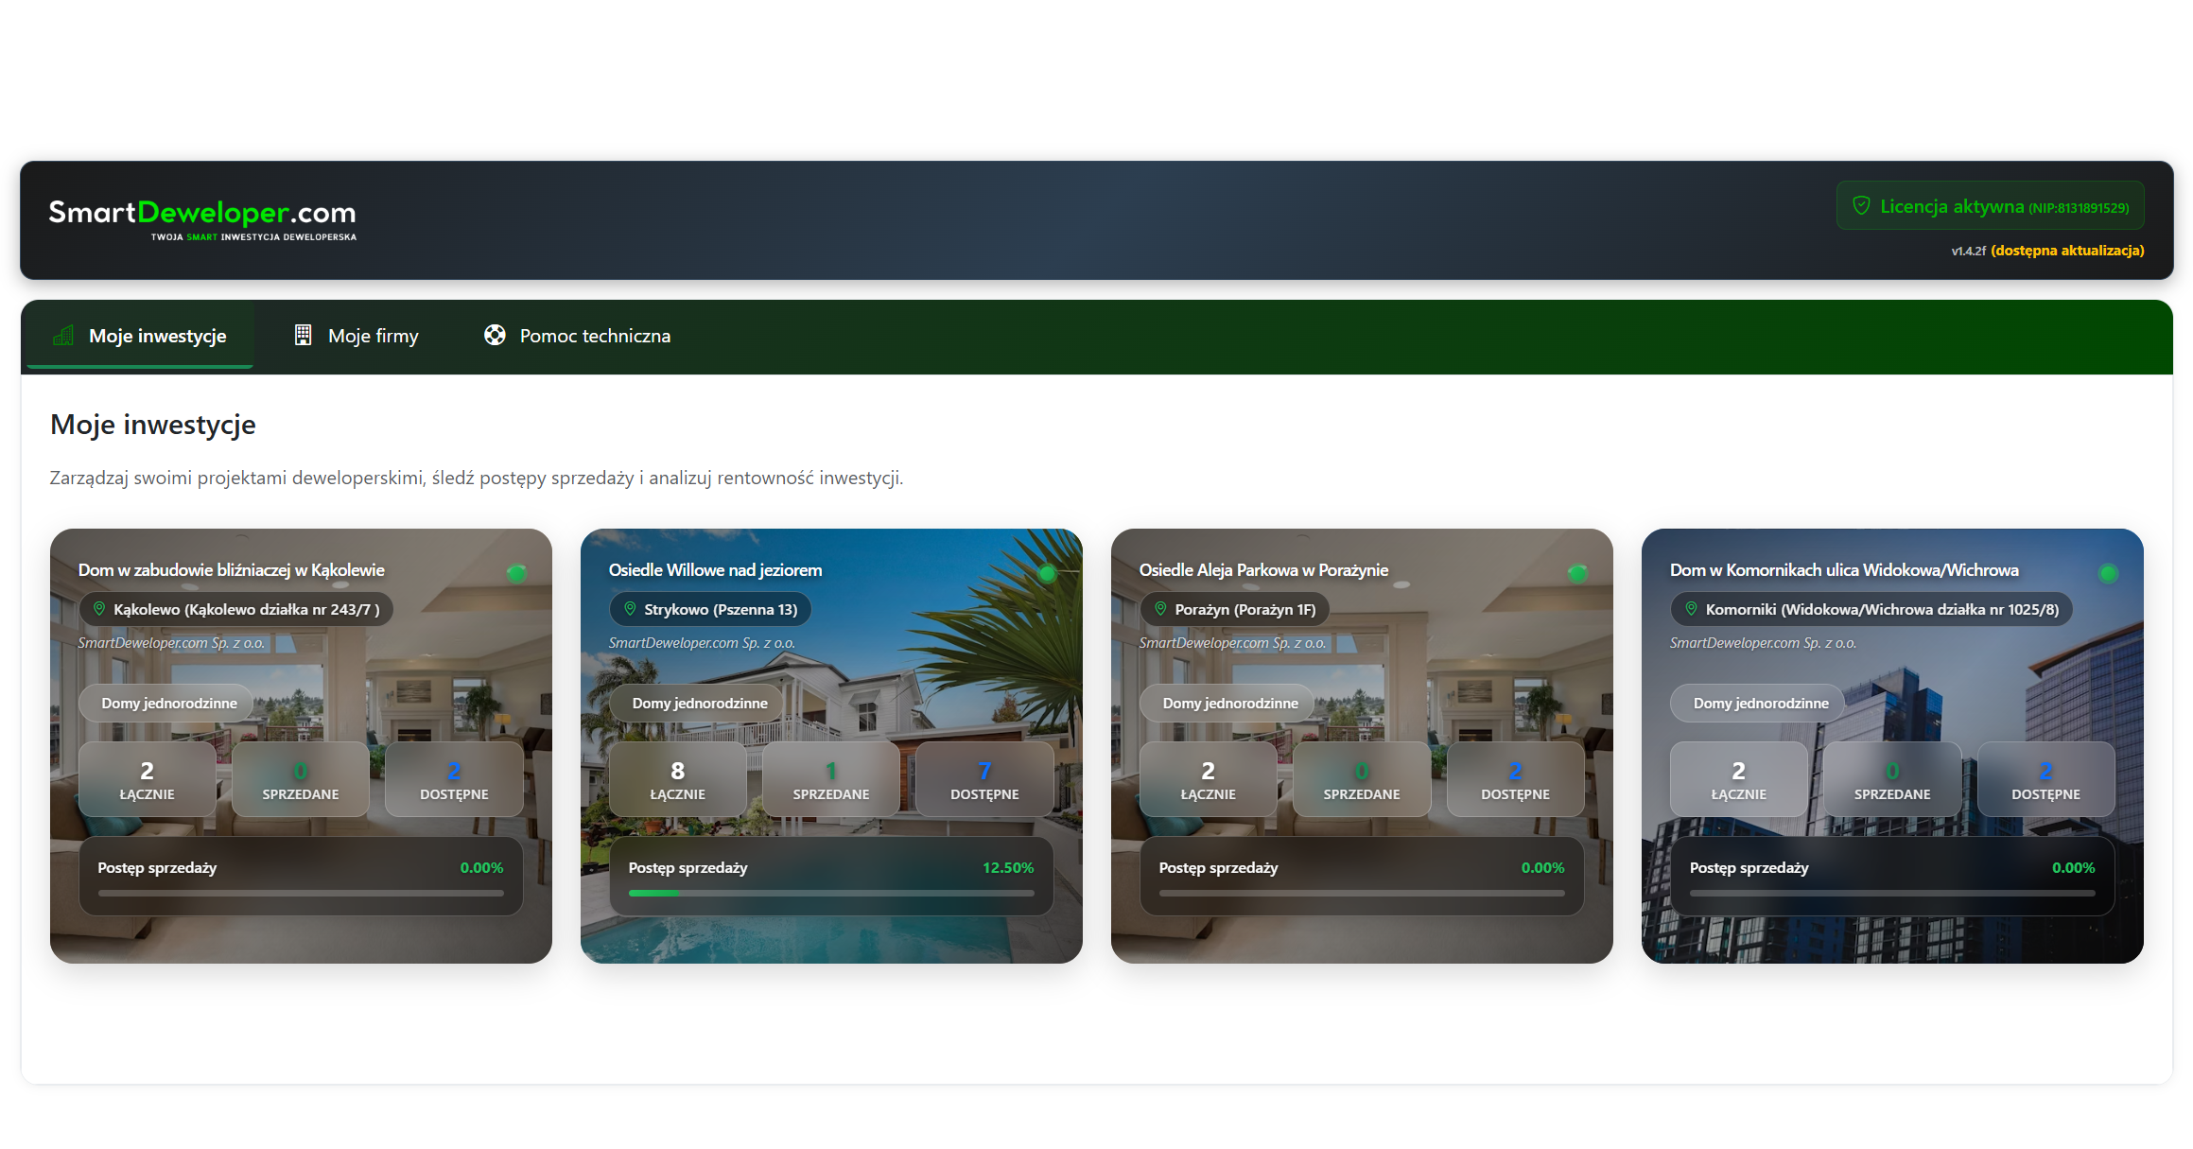Click sales progress bar on Osiedle Willowe card
This screenshot has width=2193, height=1149.
830,893
